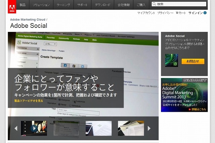The image size is (215, 143).
Task: Open the Digital Marketing Summit 2013 banner
Action: (184, 95)
